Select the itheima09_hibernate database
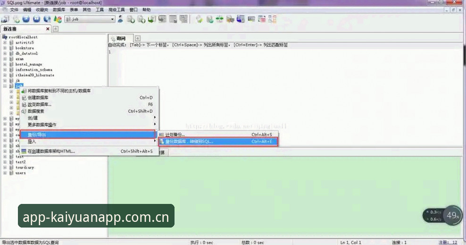 [x=35, y=75]
